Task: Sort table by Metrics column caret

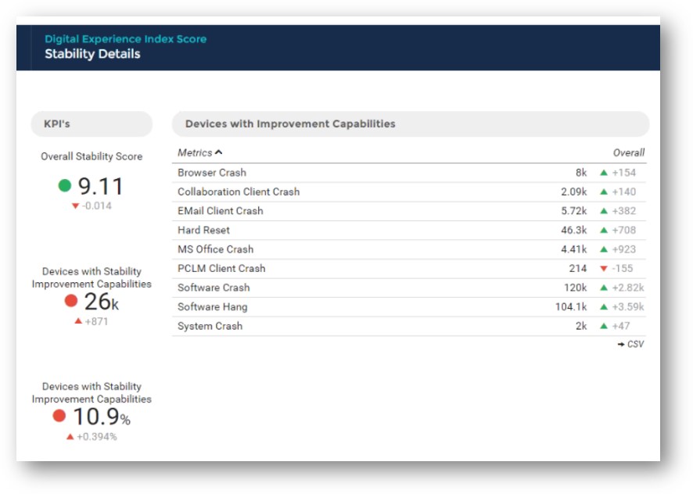Action: [219, 153]
